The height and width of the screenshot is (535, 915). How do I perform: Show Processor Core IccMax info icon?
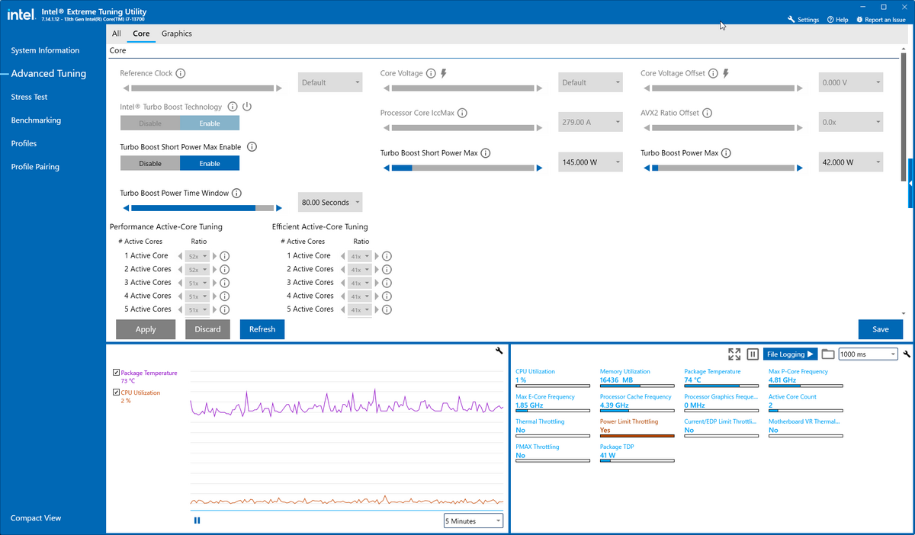pyautogui.click(x=462, y=113)
